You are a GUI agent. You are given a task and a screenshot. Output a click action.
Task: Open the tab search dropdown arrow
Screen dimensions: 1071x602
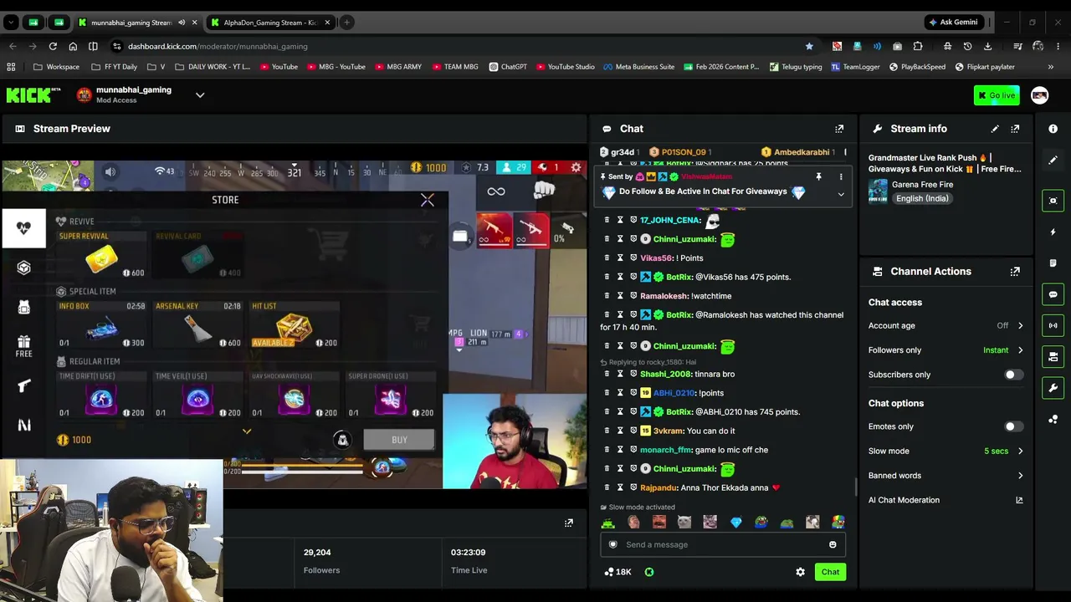coord(11,23)
